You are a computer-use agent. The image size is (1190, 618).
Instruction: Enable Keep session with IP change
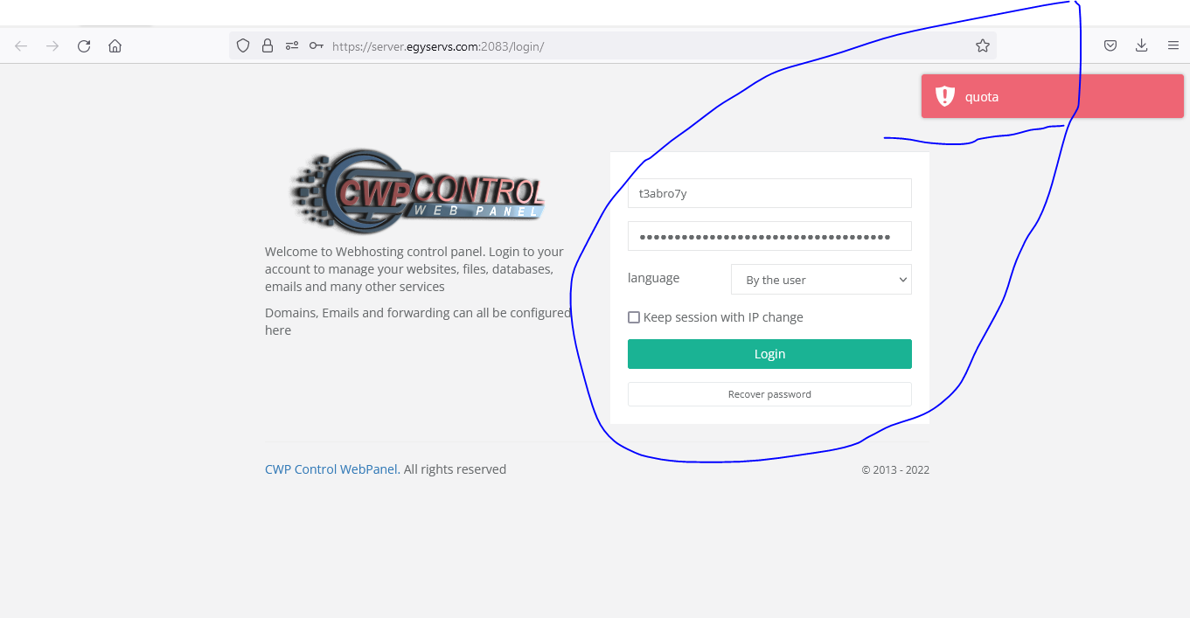pyautogui.click(x=634, y=317)
